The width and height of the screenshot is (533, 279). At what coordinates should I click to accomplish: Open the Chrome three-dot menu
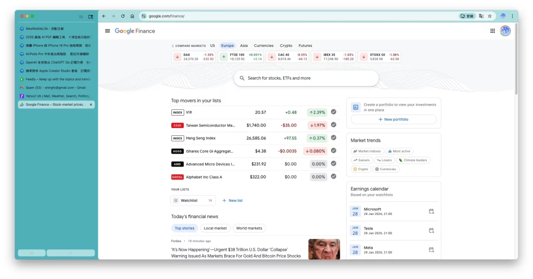[512, 16]
